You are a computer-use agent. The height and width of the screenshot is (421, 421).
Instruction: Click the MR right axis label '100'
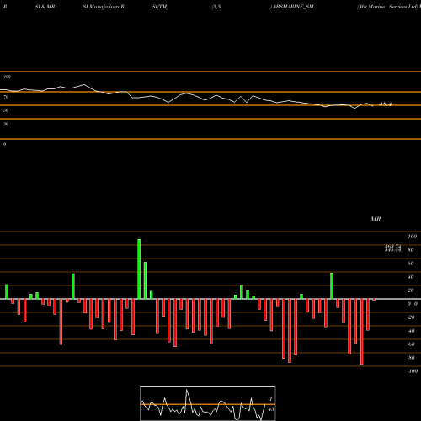tap(412, 237)
